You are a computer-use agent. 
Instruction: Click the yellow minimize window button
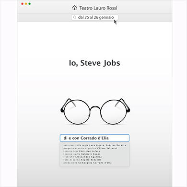coord(26,4)
